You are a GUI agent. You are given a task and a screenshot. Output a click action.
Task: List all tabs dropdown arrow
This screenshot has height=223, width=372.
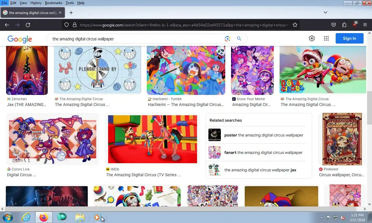point(325,12)
